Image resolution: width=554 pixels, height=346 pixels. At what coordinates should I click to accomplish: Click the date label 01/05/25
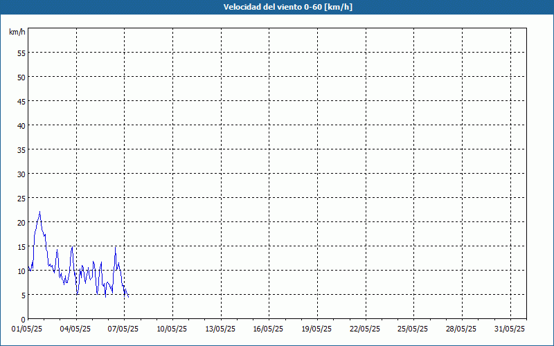(27, 329)
